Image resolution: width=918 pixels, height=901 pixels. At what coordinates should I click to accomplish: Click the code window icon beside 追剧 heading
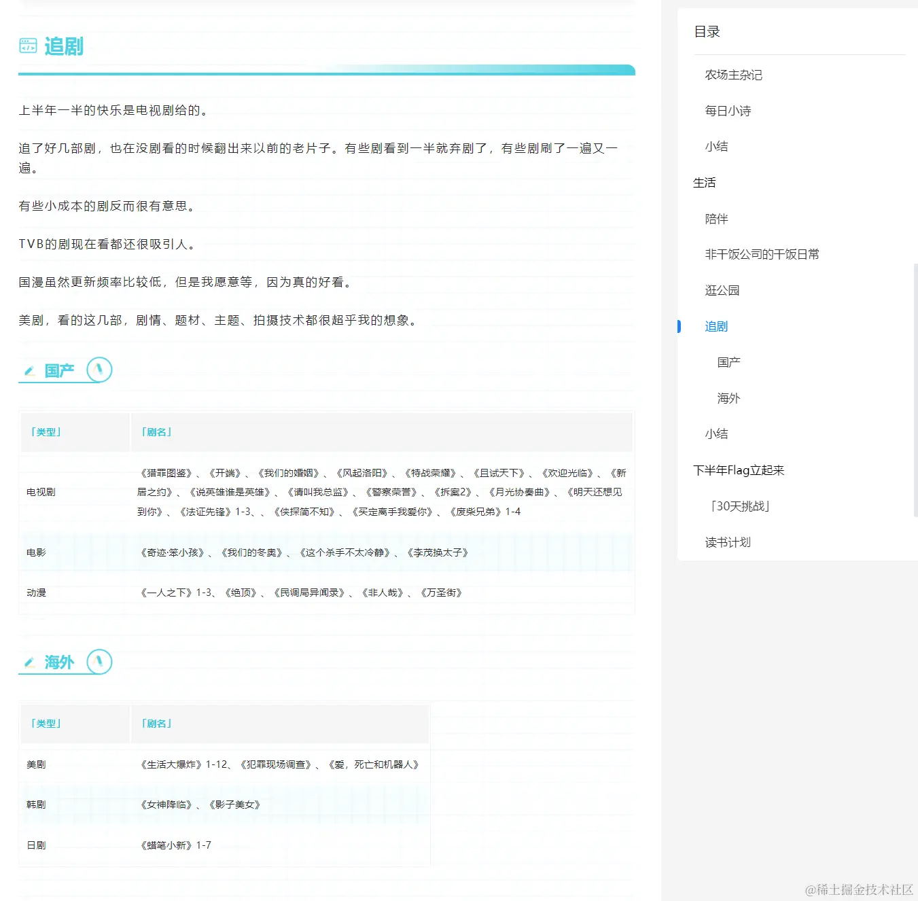pyautogui.click(x=28, y=46)
